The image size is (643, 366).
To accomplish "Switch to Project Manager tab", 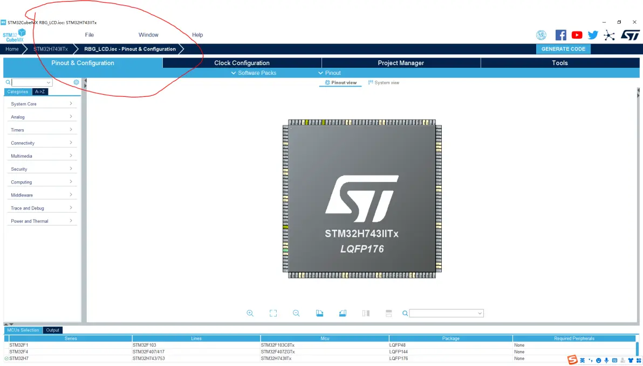I will coord(401,63).
